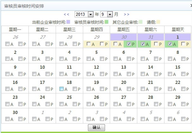Go to previous month with << link
Image resolution: width=192 pixels, height=133 pixels.
click(x=66, y=15)
